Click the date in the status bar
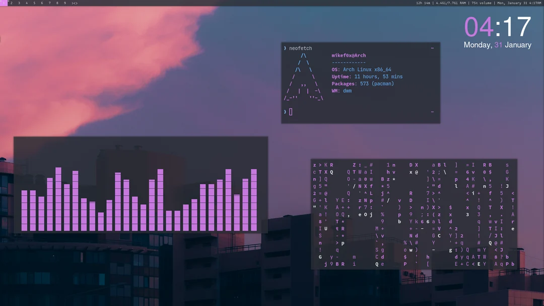The height and width of the screenshot is (306, 544). [519, 3]
